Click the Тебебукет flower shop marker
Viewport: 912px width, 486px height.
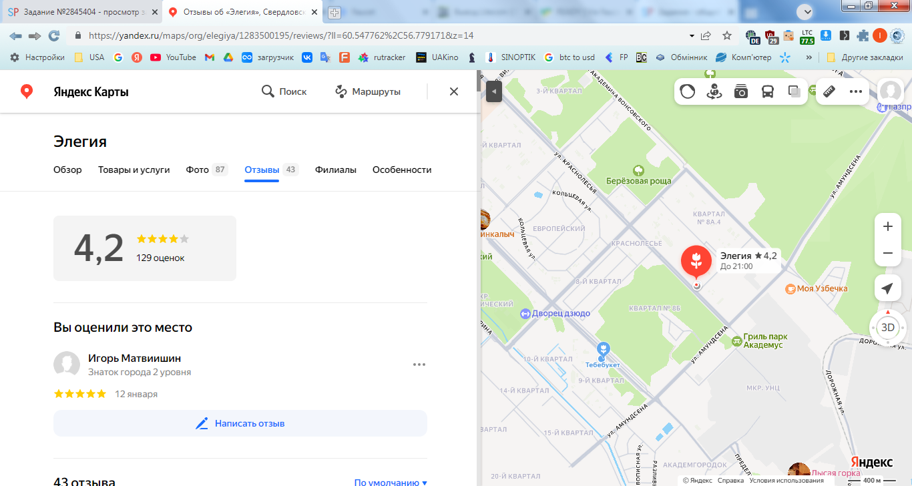point(604,349)
